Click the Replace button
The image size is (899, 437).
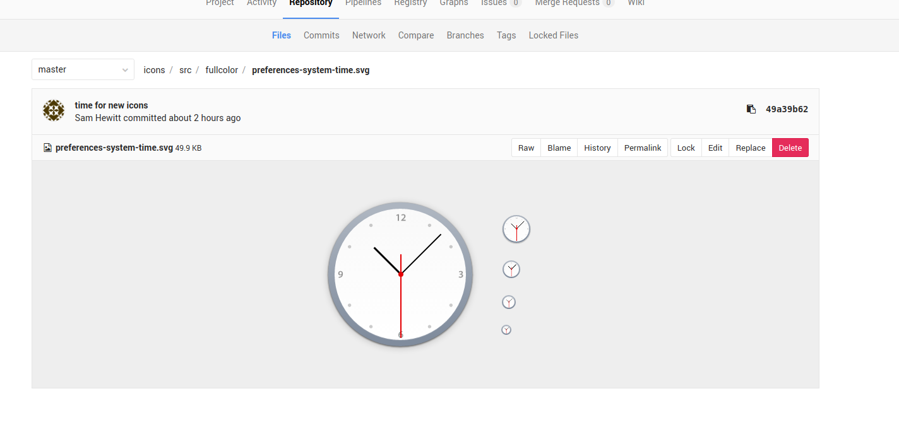751,148
